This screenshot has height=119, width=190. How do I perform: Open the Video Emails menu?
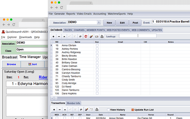[x=84, y=14]
